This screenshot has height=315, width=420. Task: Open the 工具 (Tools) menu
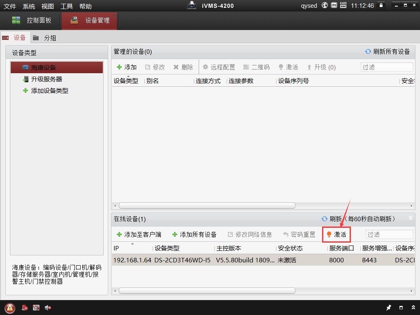click(67, 6)
